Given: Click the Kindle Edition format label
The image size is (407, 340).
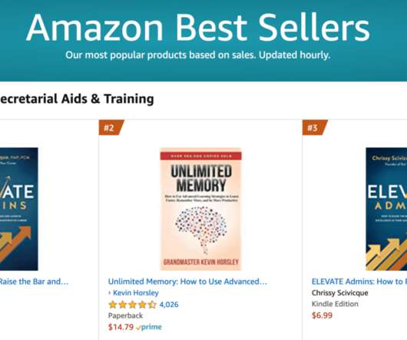Looking at the screenshot, I should (335, 304).
